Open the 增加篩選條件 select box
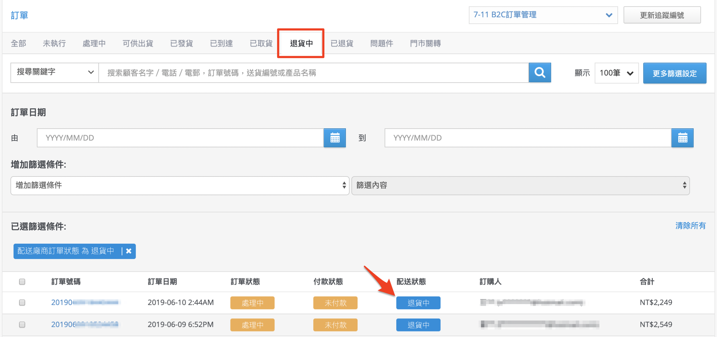Image resolution: width=717 pixels, height=337 pixels. [180, 185]
